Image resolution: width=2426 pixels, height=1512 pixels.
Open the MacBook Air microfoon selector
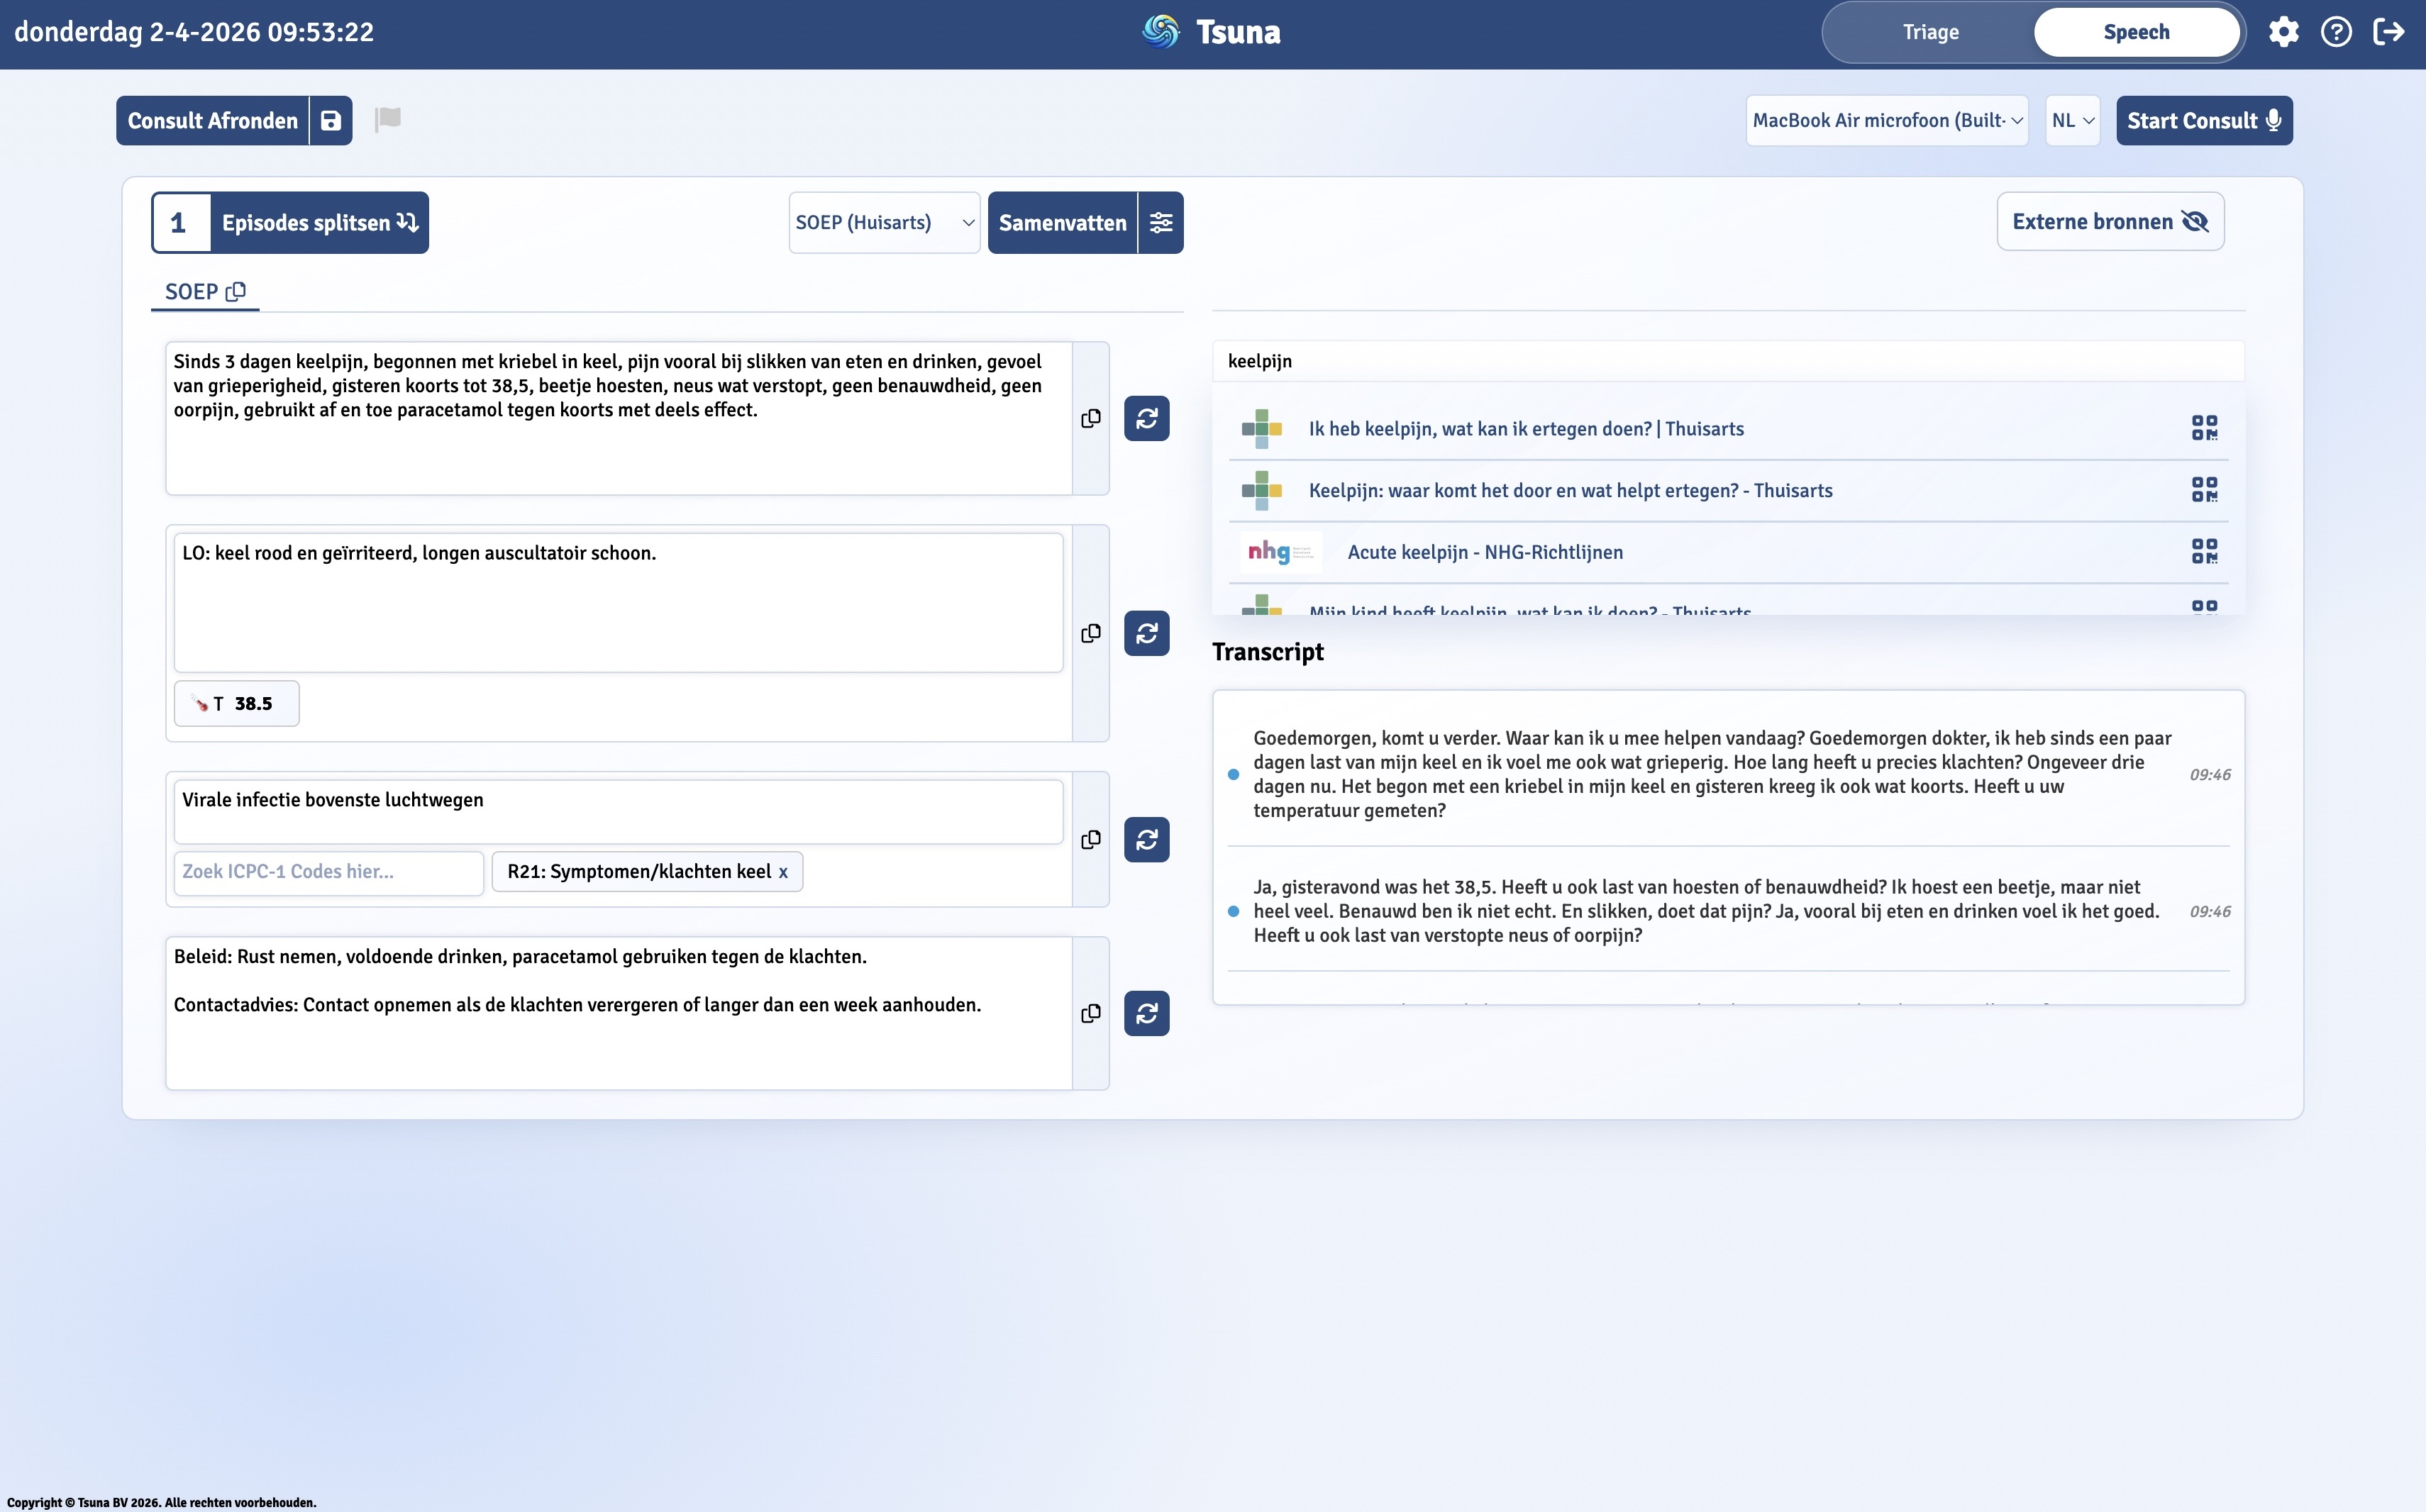(x=1886, y=120)
